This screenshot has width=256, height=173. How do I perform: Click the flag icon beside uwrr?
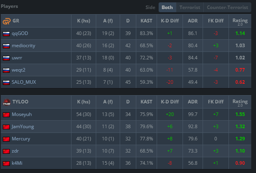pyautogui.click(x=6, y=58)
